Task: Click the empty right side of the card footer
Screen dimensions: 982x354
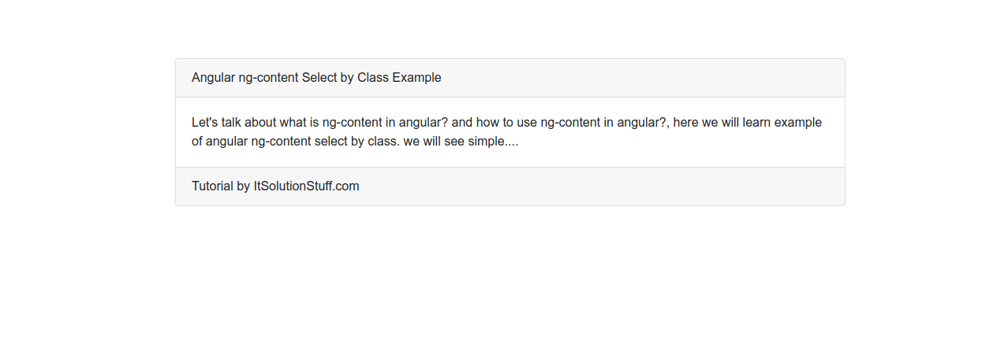Action: point(631,186)
